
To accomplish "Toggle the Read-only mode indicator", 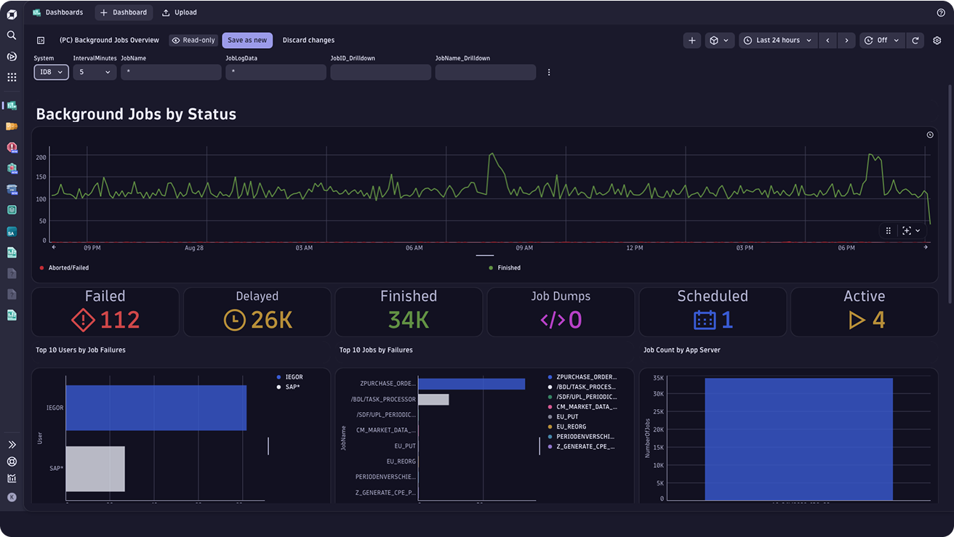I will tap(193, 41).
